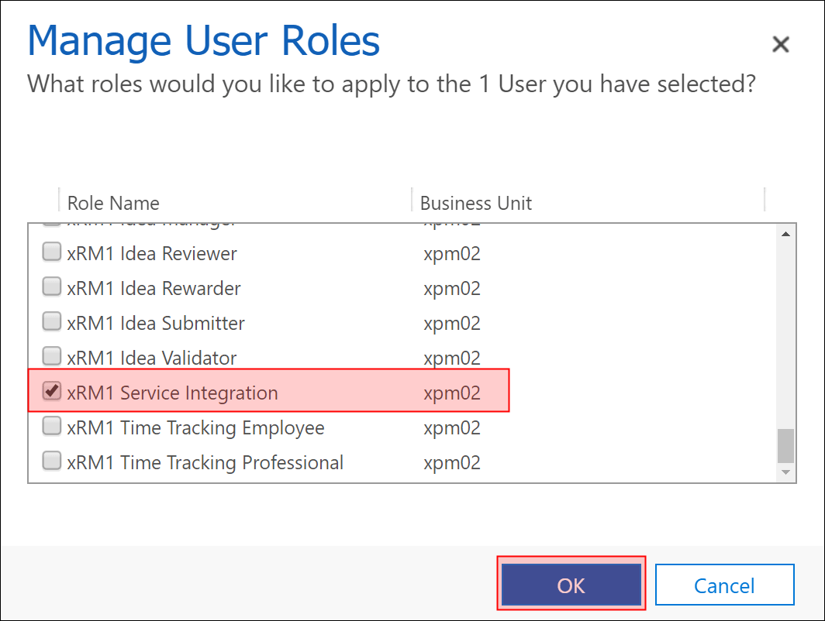Enable the xRM1 Idea Rewarder checkbox
This screenshot has width=825, height=621.
(52, 287)
